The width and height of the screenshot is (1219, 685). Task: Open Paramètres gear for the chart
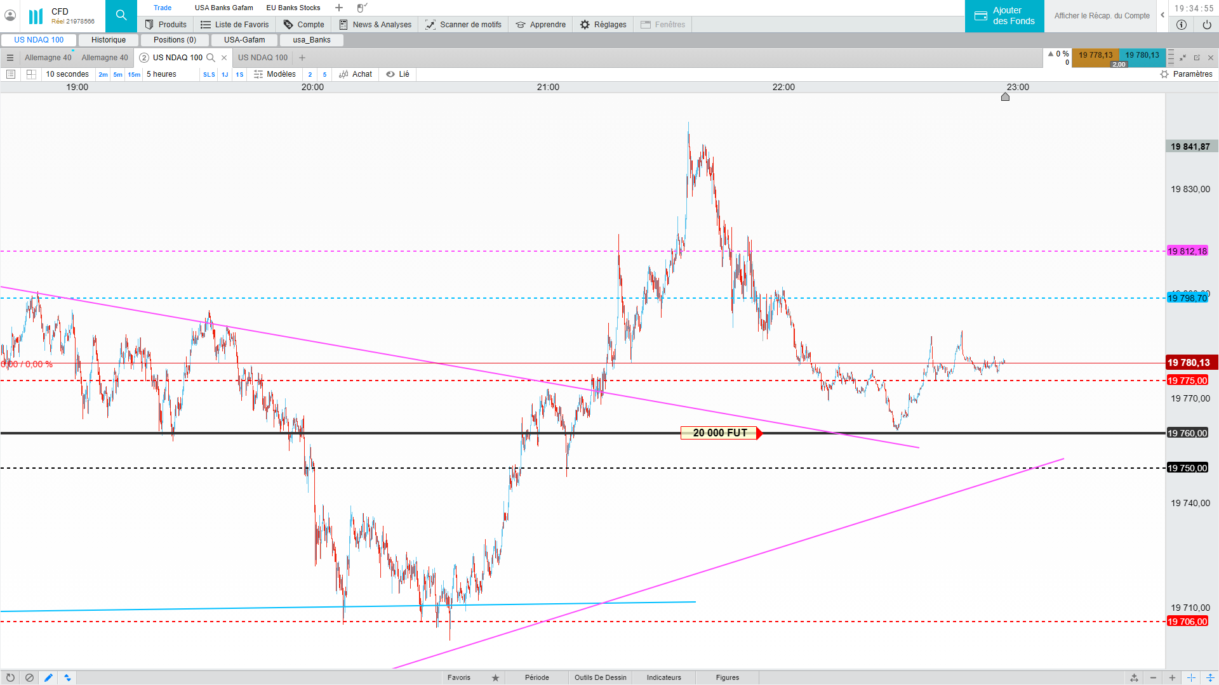click(1186, 74)
